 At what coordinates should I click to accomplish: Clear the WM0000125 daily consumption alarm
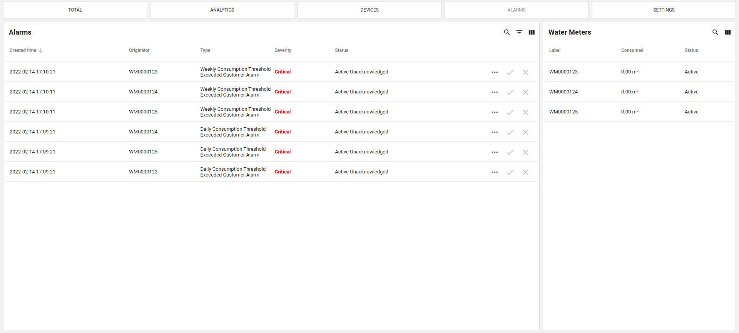click(x=525, y=152)
